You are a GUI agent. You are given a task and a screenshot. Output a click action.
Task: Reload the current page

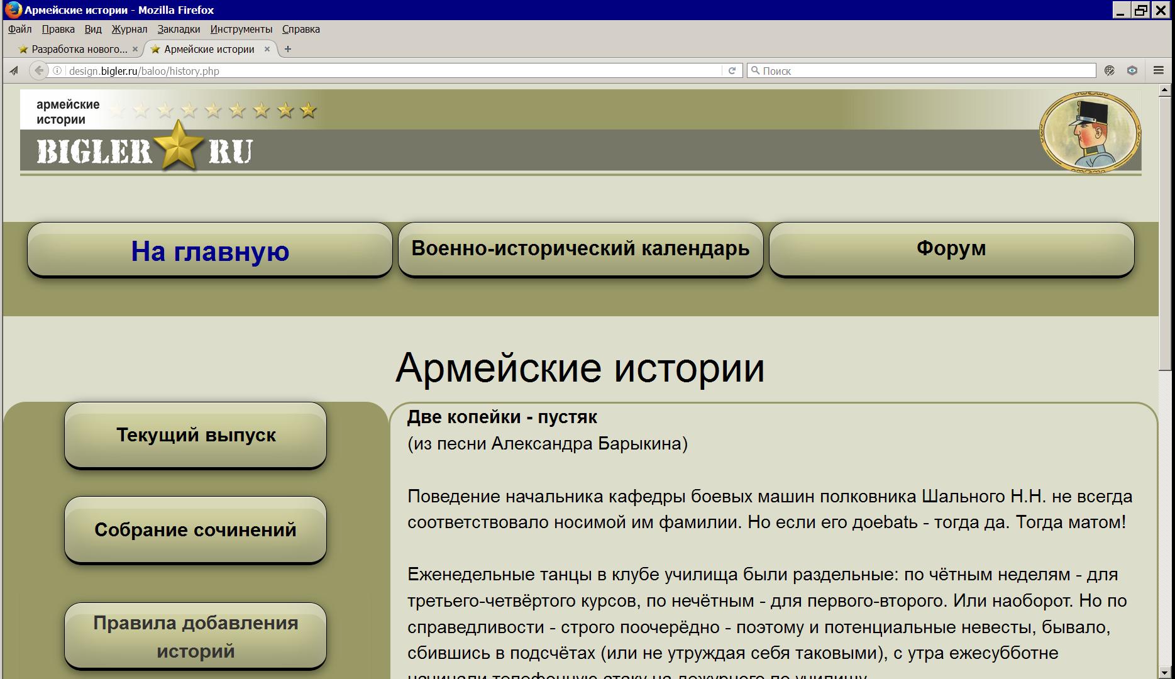point(732,70)
